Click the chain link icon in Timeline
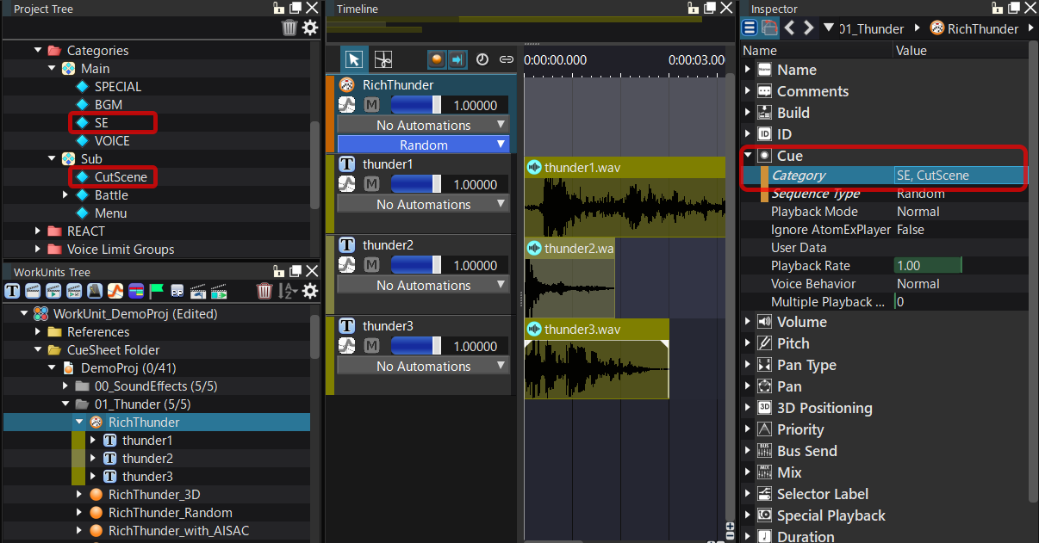The image size is (1039, 543). 507,59
